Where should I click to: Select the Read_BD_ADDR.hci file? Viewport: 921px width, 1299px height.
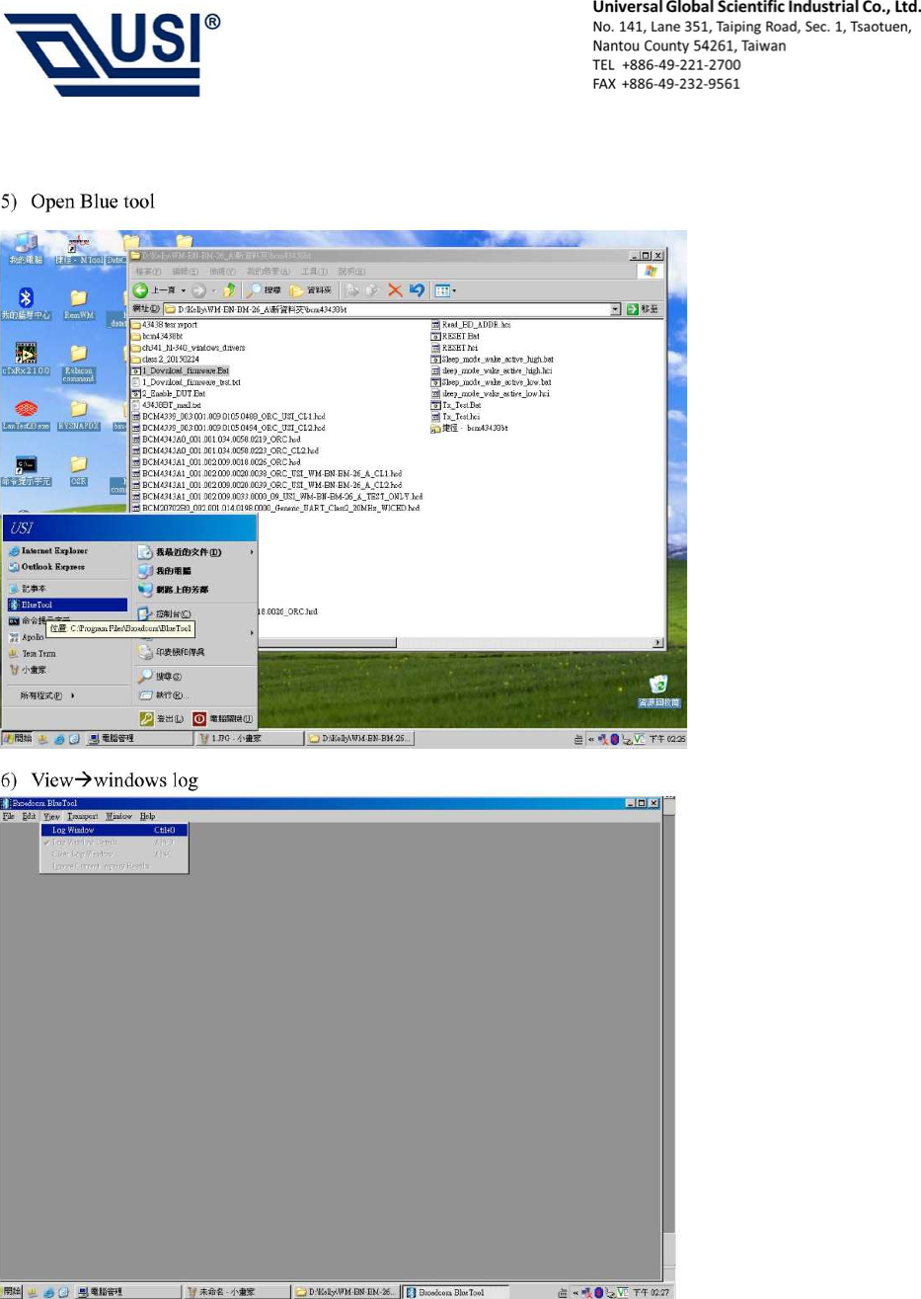coord(471,324)
